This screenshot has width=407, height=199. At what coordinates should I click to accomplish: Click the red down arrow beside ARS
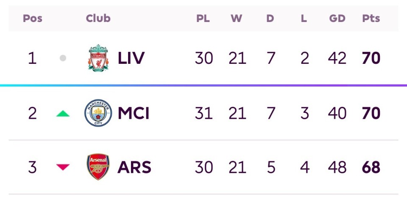(x=63, y=168)
